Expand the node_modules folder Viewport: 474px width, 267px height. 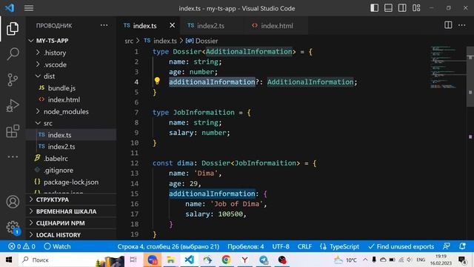coord(71,112)
